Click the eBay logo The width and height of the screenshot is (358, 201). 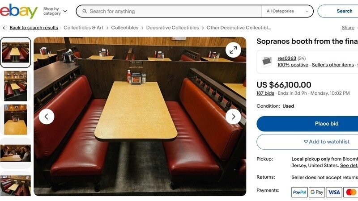(x=19, y=11)
